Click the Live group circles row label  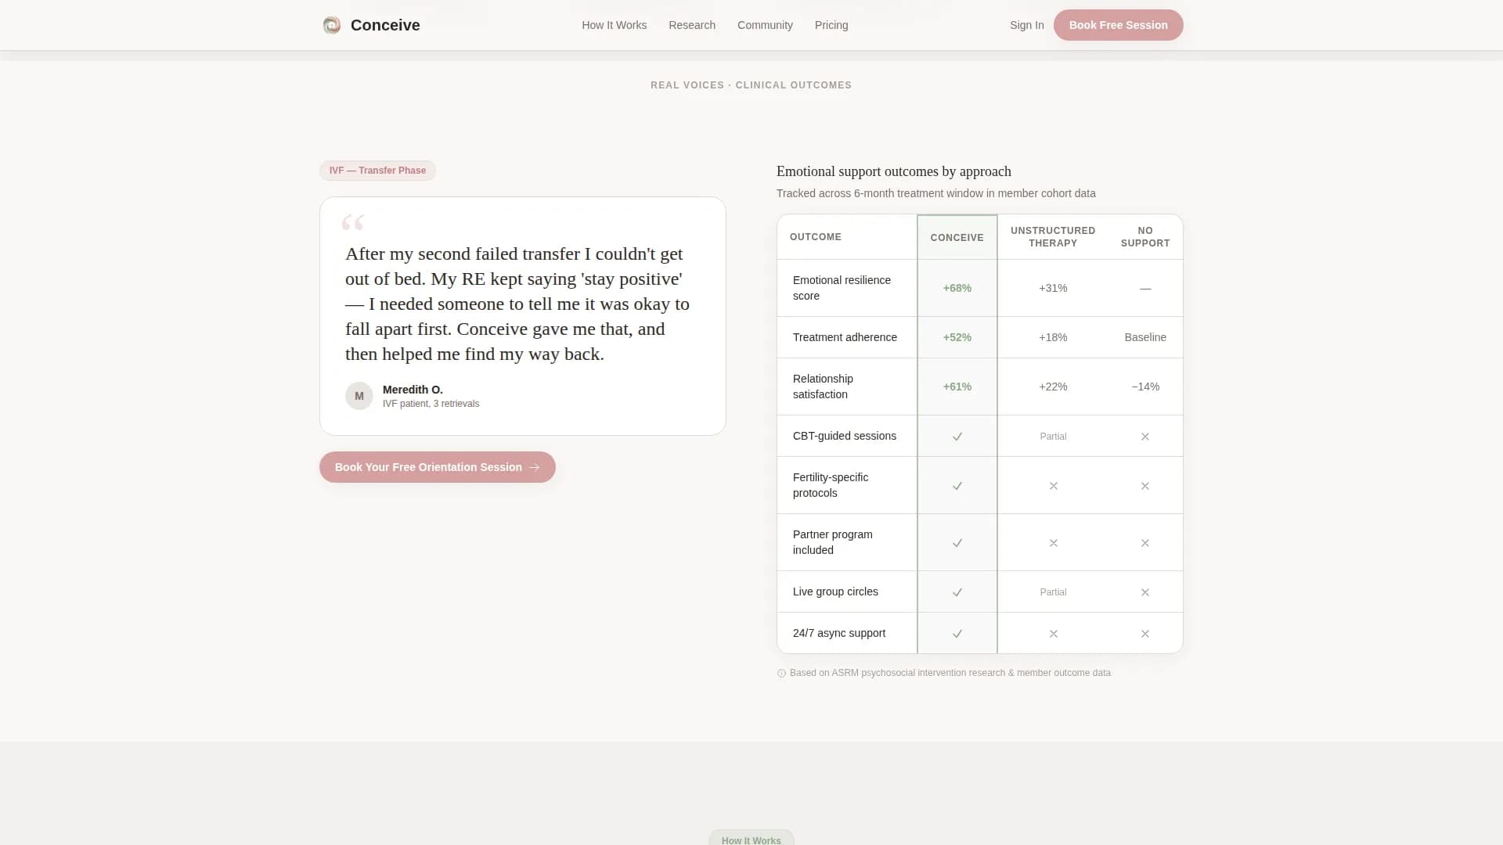tap(835, 591)
